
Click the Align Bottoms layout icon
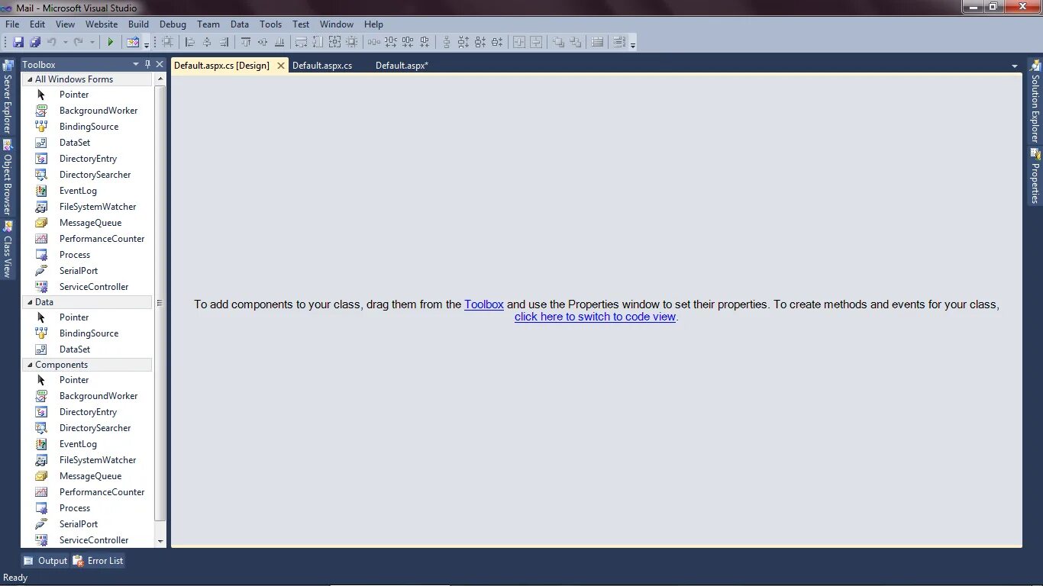coord(279,42)
